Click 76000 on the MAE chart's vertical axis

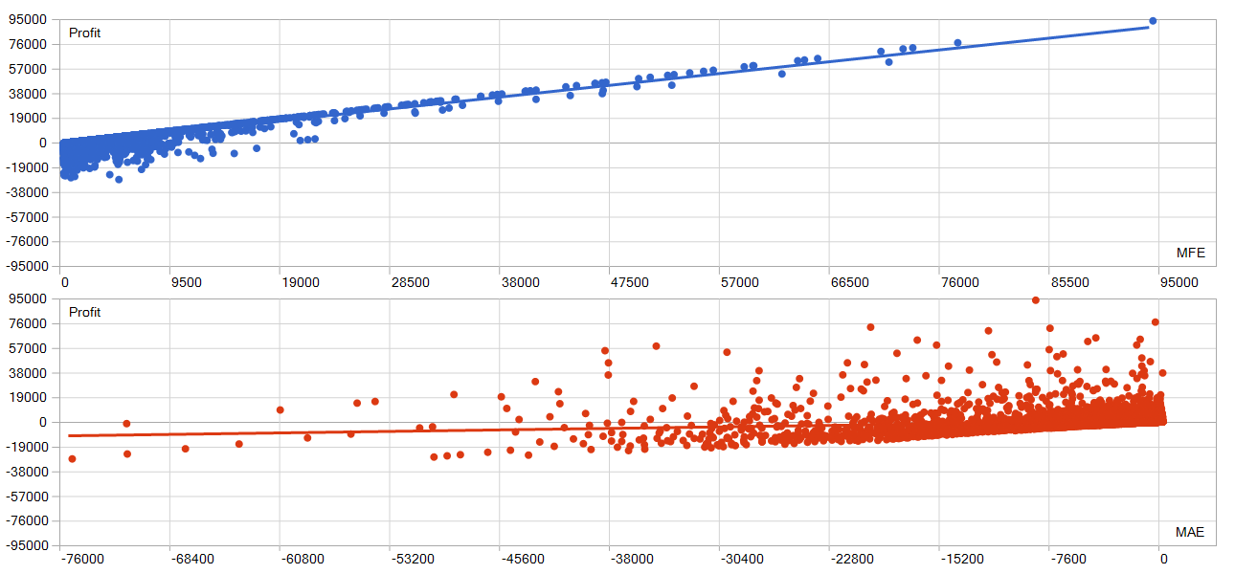click(x=28, y=323)
